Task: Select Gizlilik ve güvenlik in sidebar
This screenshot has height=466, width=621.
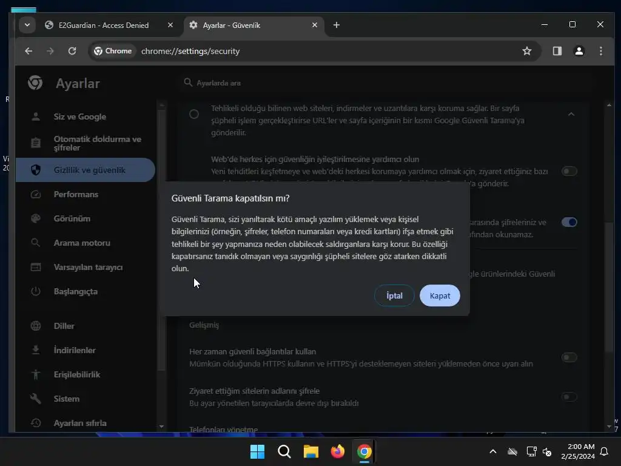Action: tap(85, 170)
